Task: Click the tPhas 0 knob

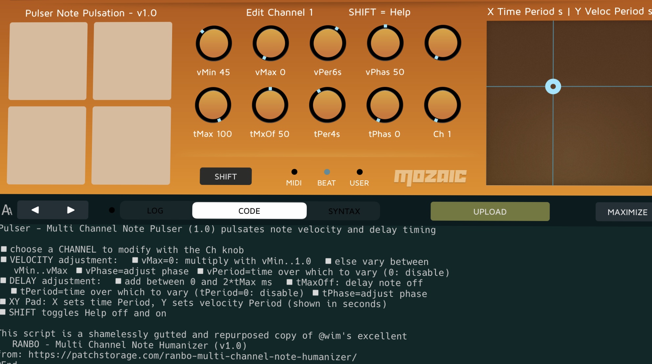Action: [x=385, y=105]
